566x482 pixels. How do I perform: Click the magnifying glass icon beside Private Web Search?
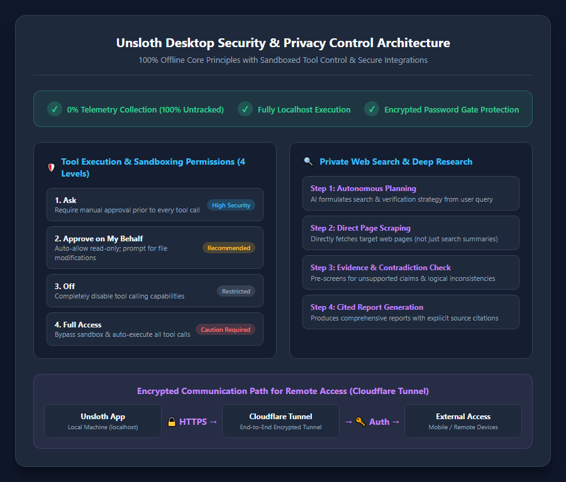pos(308,162)
